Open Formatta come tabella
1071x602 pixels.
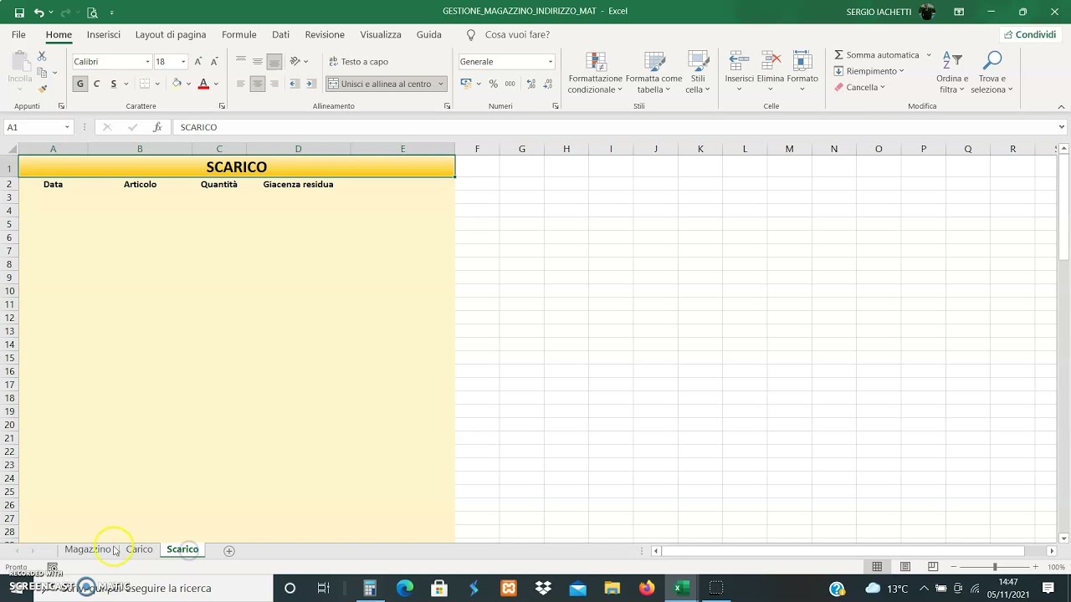point(653,73)
